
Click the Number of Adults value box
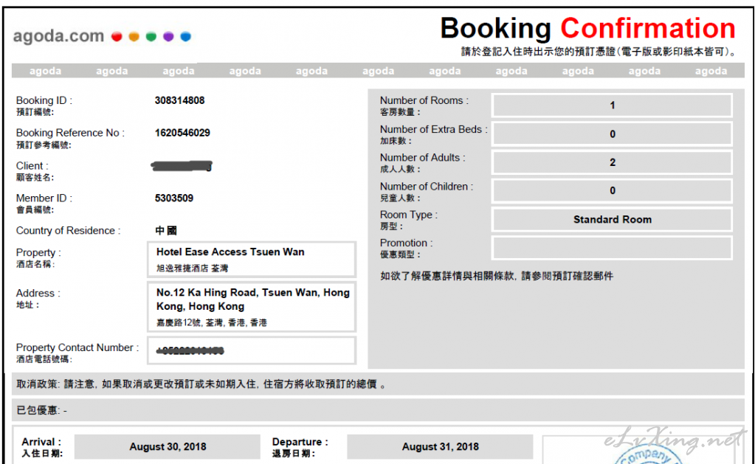612,162
